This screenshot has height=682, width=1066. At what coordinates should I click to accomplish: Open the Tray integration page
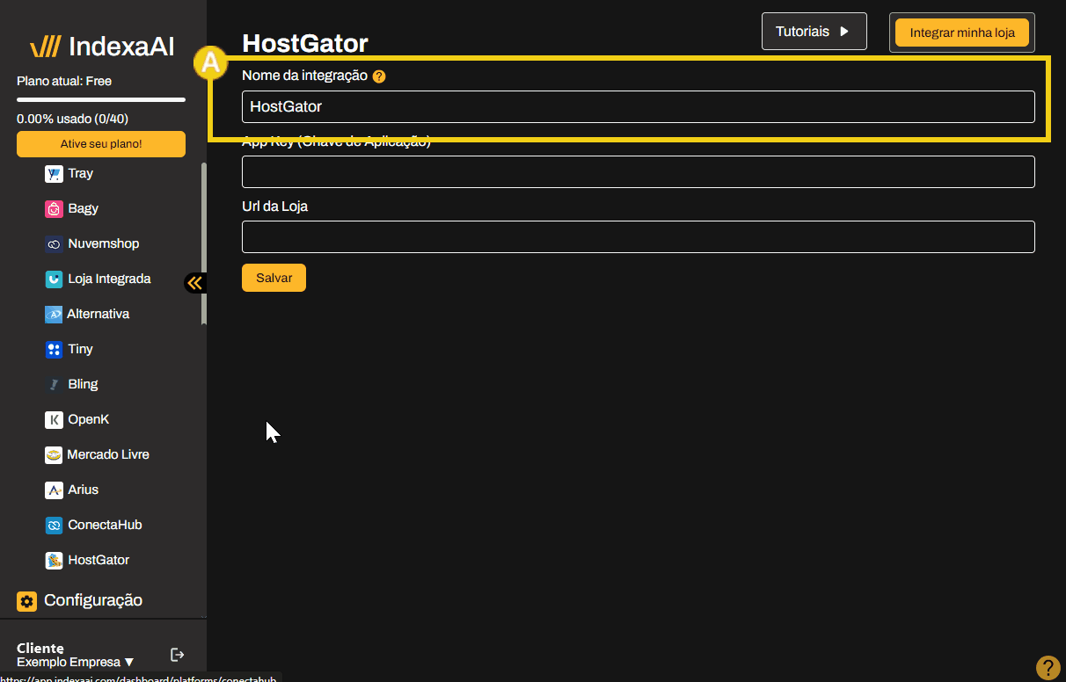tap(80, 174)
